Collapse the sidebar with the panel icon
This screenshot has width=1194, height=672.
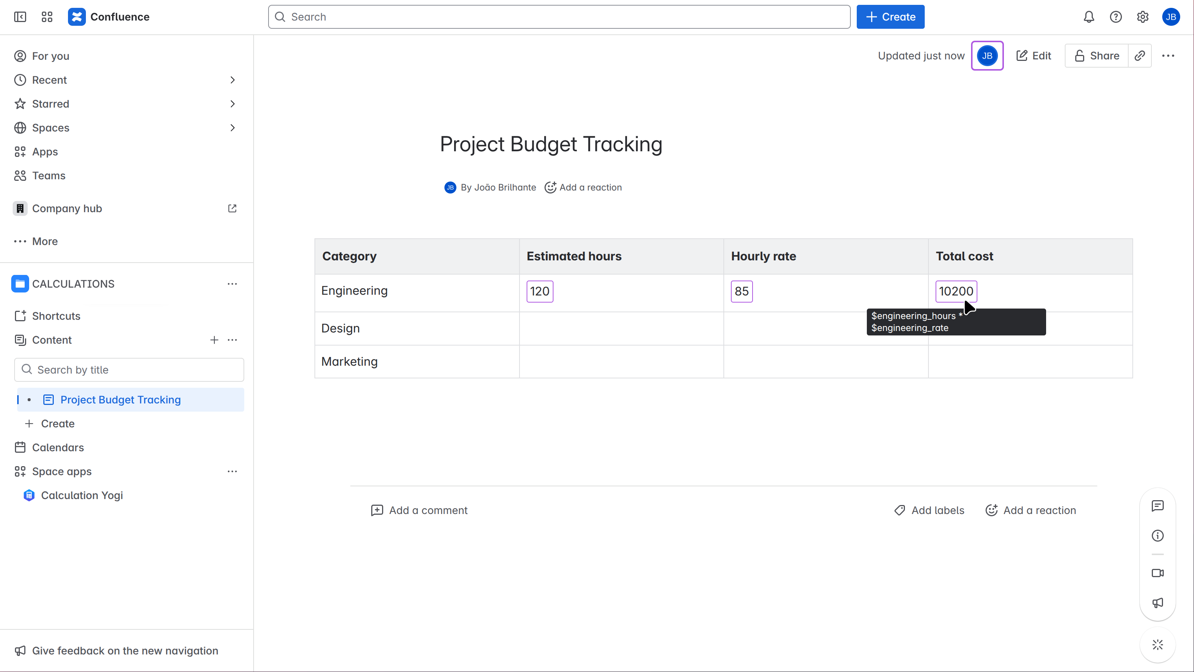[x=20, y=17]
